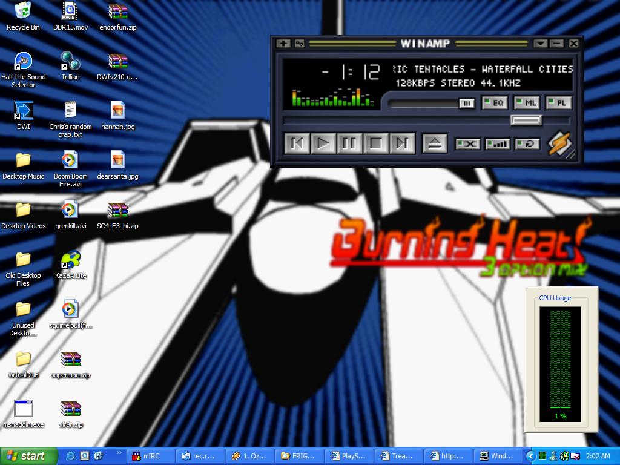Image resolution: width=620 pixels, height=465 pixels.
Task: Select the DDR15.mov file icon
Action: click(x=70, y=11)
